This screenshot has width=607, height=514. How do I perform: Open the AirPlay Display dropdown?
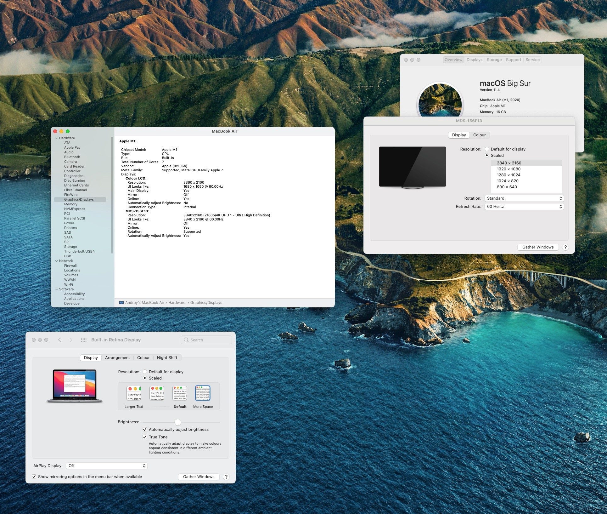tap(106, 465)
